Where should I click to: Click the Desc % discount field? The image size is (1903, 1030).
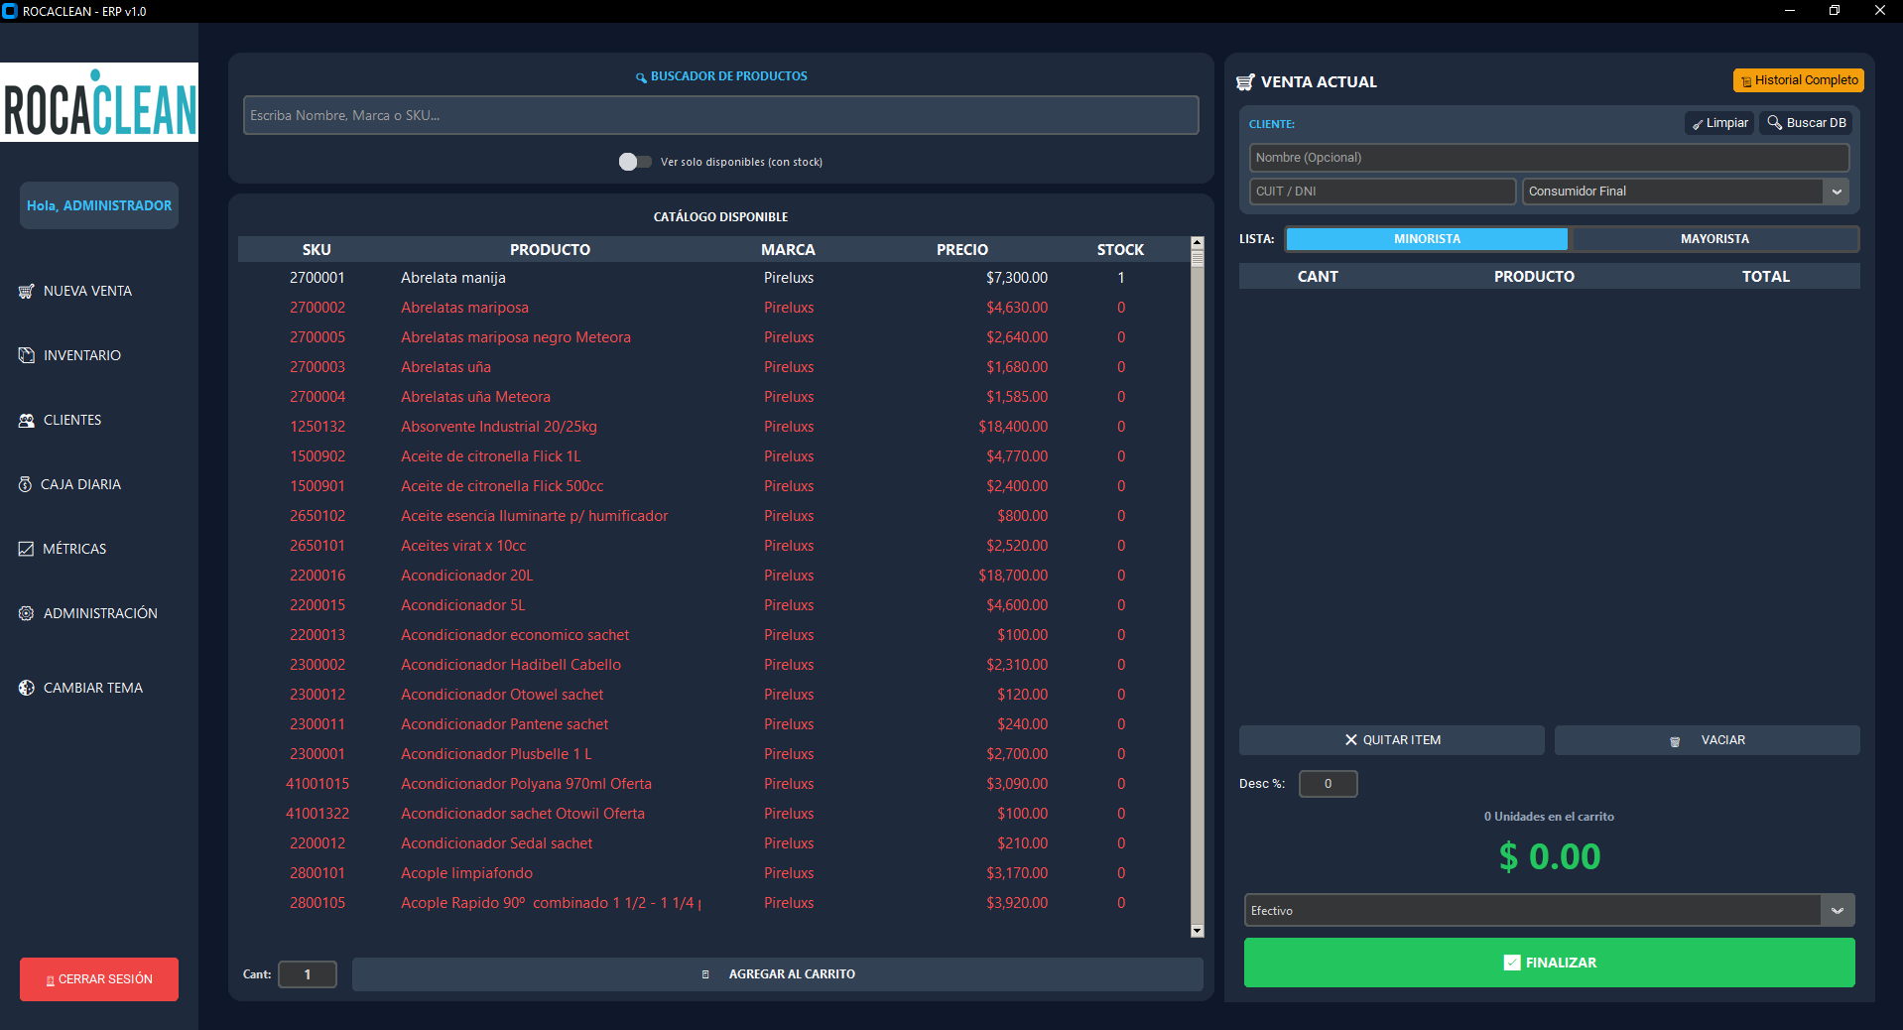click(1328, 784)
